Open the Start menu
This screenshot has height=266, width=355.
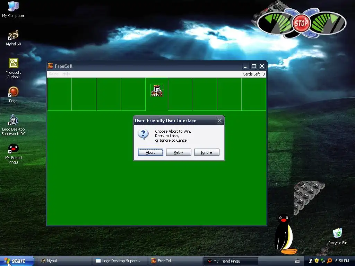17,261
